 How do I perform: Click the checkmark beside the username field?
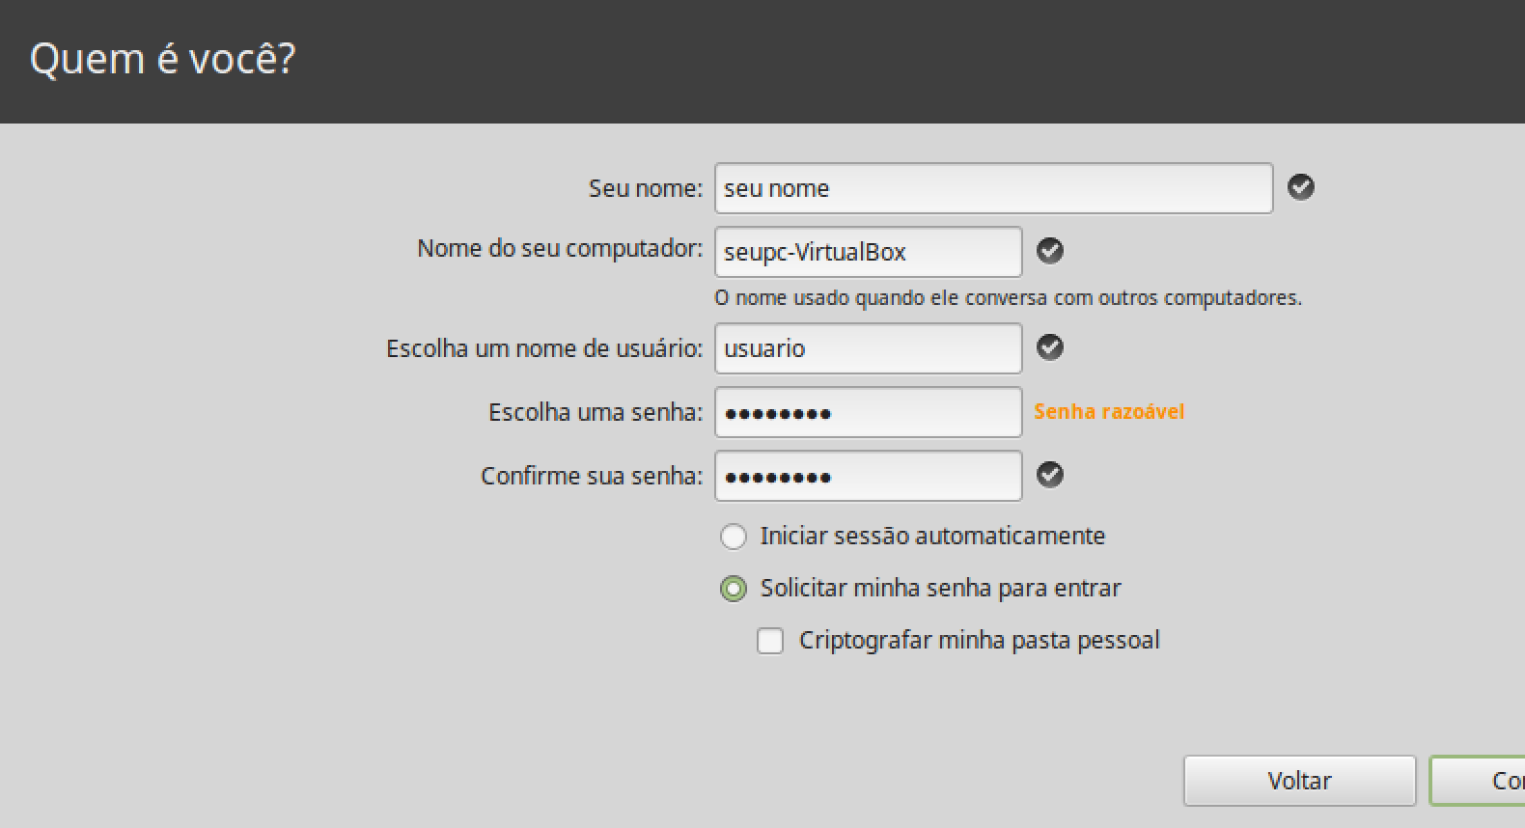pyautogui.click(x=1049, y=347)
